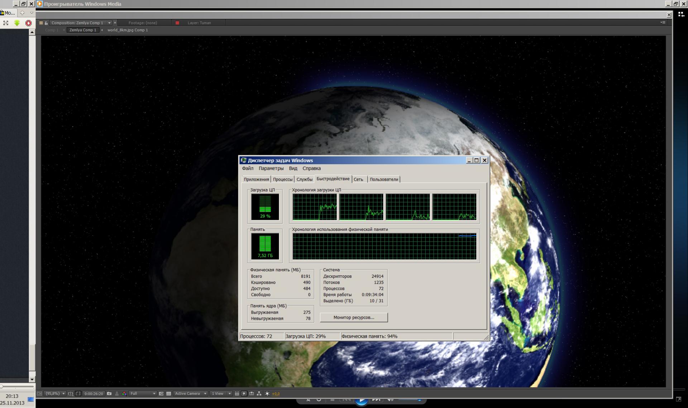
Task: Click the Task Manager title bar icon
Action: pyautogui.click(x=244, y=160)
